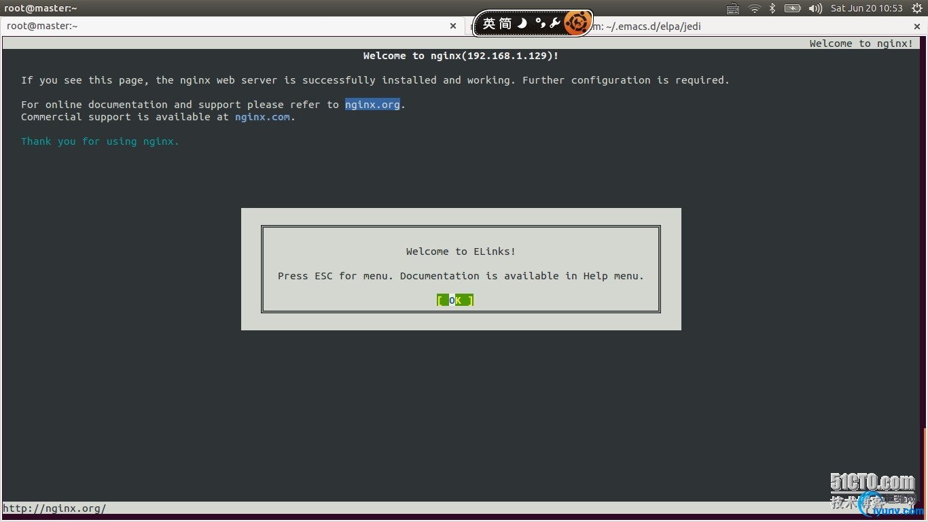The width and height of the screenshot is (928, 522).
Task: Toggle the half-width moon icon
Action: (x=522, y=24)
